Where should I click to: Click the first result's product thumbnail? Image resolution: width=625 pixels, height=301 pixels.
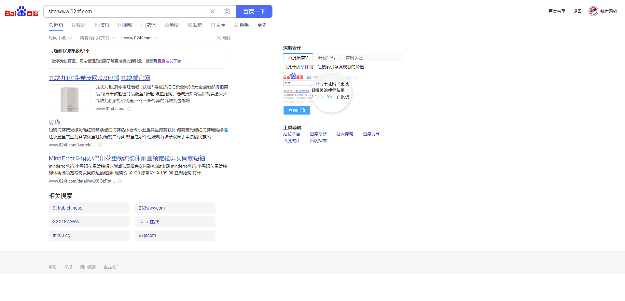click(x=70, y=98)
